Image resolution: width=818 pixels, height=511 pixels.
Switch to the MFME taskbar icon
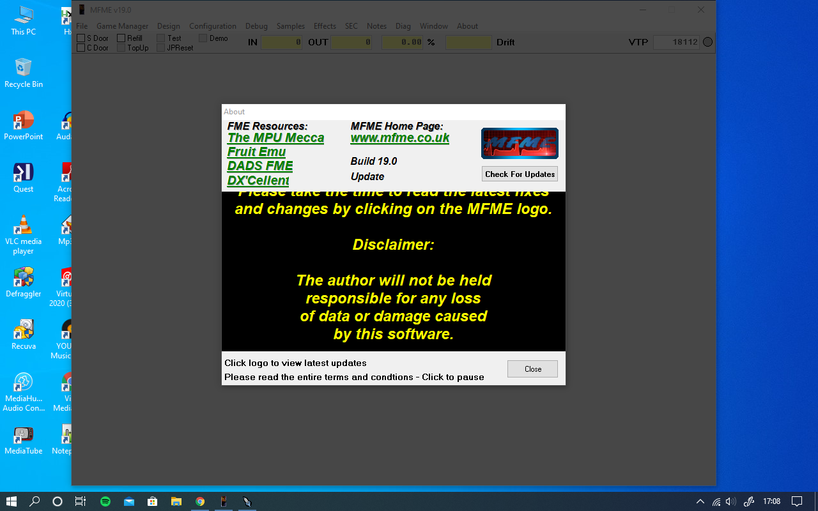pyautogui.click(x=224, y=501)
